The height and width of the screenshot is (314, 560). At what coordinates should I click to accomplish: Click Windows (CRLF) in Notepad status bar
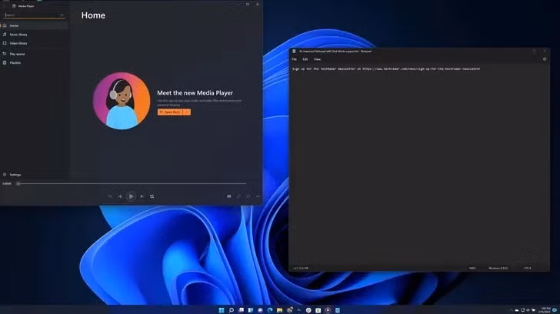tap(498, 269)
